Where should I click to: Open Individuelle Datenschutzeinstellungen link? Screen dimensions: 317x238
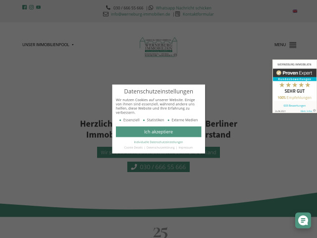158,142
